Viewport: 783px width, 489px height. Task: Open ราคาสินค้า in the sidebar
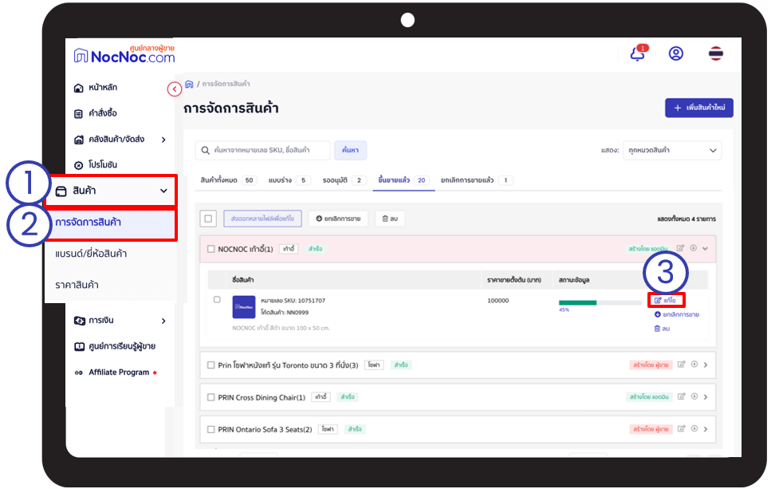coord(77,286)
